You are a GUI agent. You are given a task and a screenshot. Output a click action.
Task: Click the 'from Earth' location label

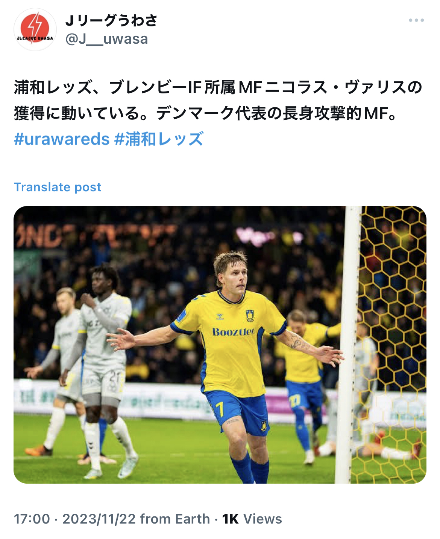tap(175, 519)
